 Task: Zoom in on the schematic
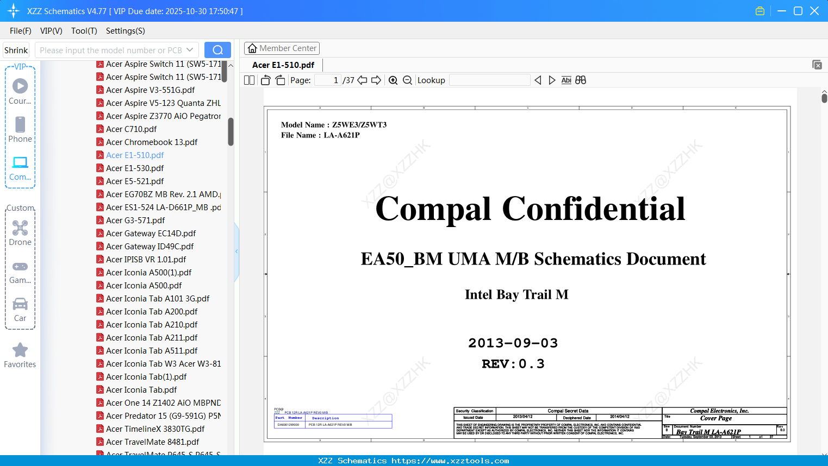click(x=393, y=80)
